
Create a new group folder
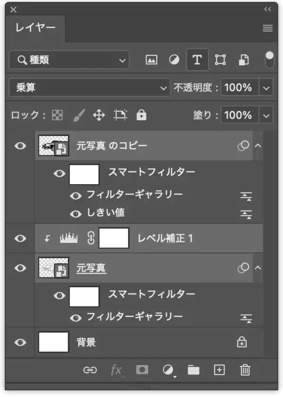[193, 370]
